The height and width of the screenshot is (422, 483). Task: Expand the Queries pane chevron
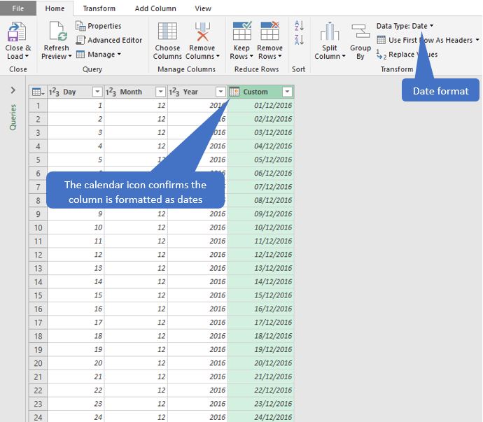point(13,90)
